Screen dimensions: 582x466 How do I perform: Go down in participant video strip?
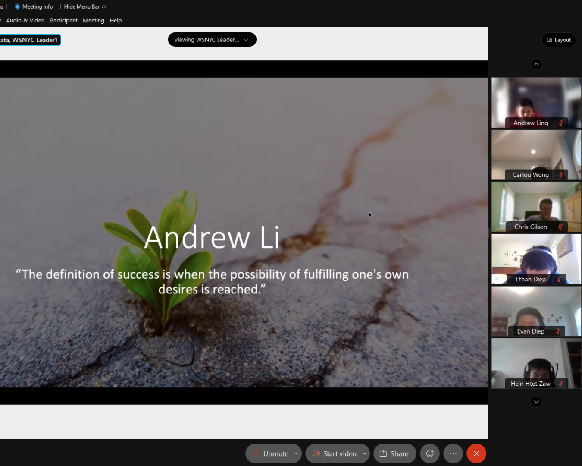536,402
